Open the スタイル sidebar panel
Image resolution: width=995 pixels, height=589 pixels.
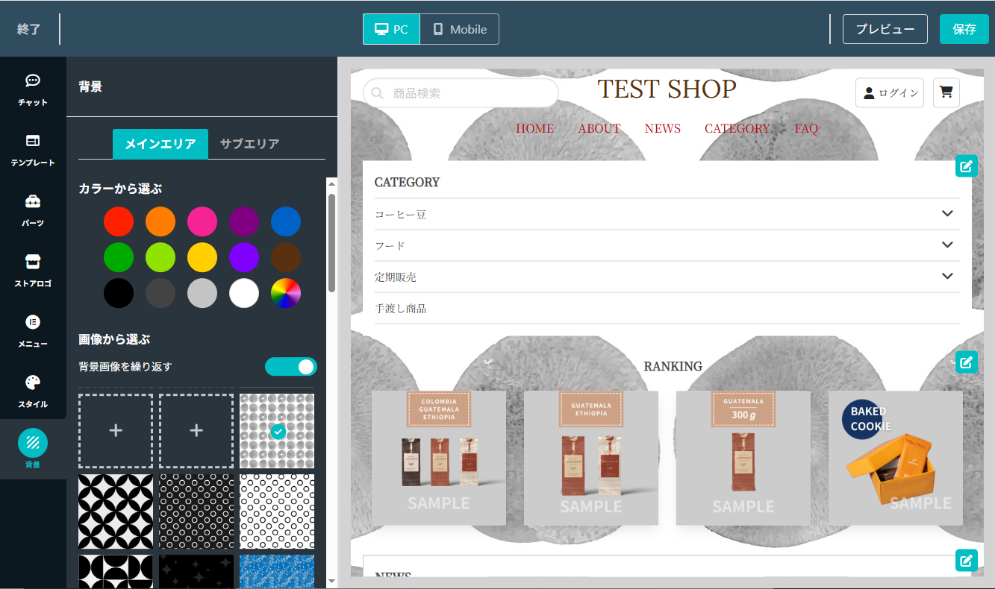click(x=33, y=391)
